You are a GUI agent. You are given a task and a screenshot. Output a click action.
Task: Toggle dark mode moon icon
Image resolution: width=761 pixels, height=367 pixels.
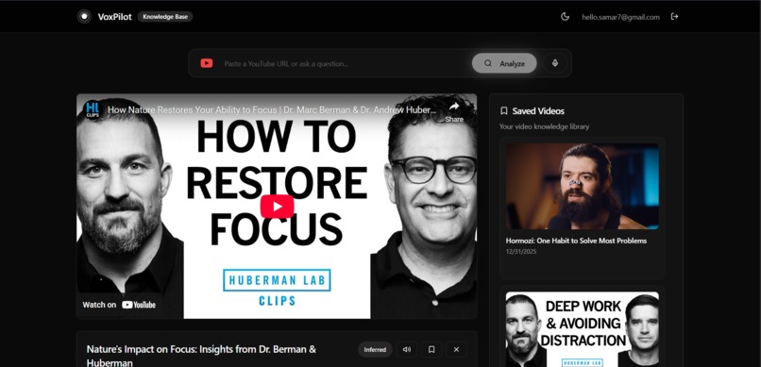[x=565, y=16]
